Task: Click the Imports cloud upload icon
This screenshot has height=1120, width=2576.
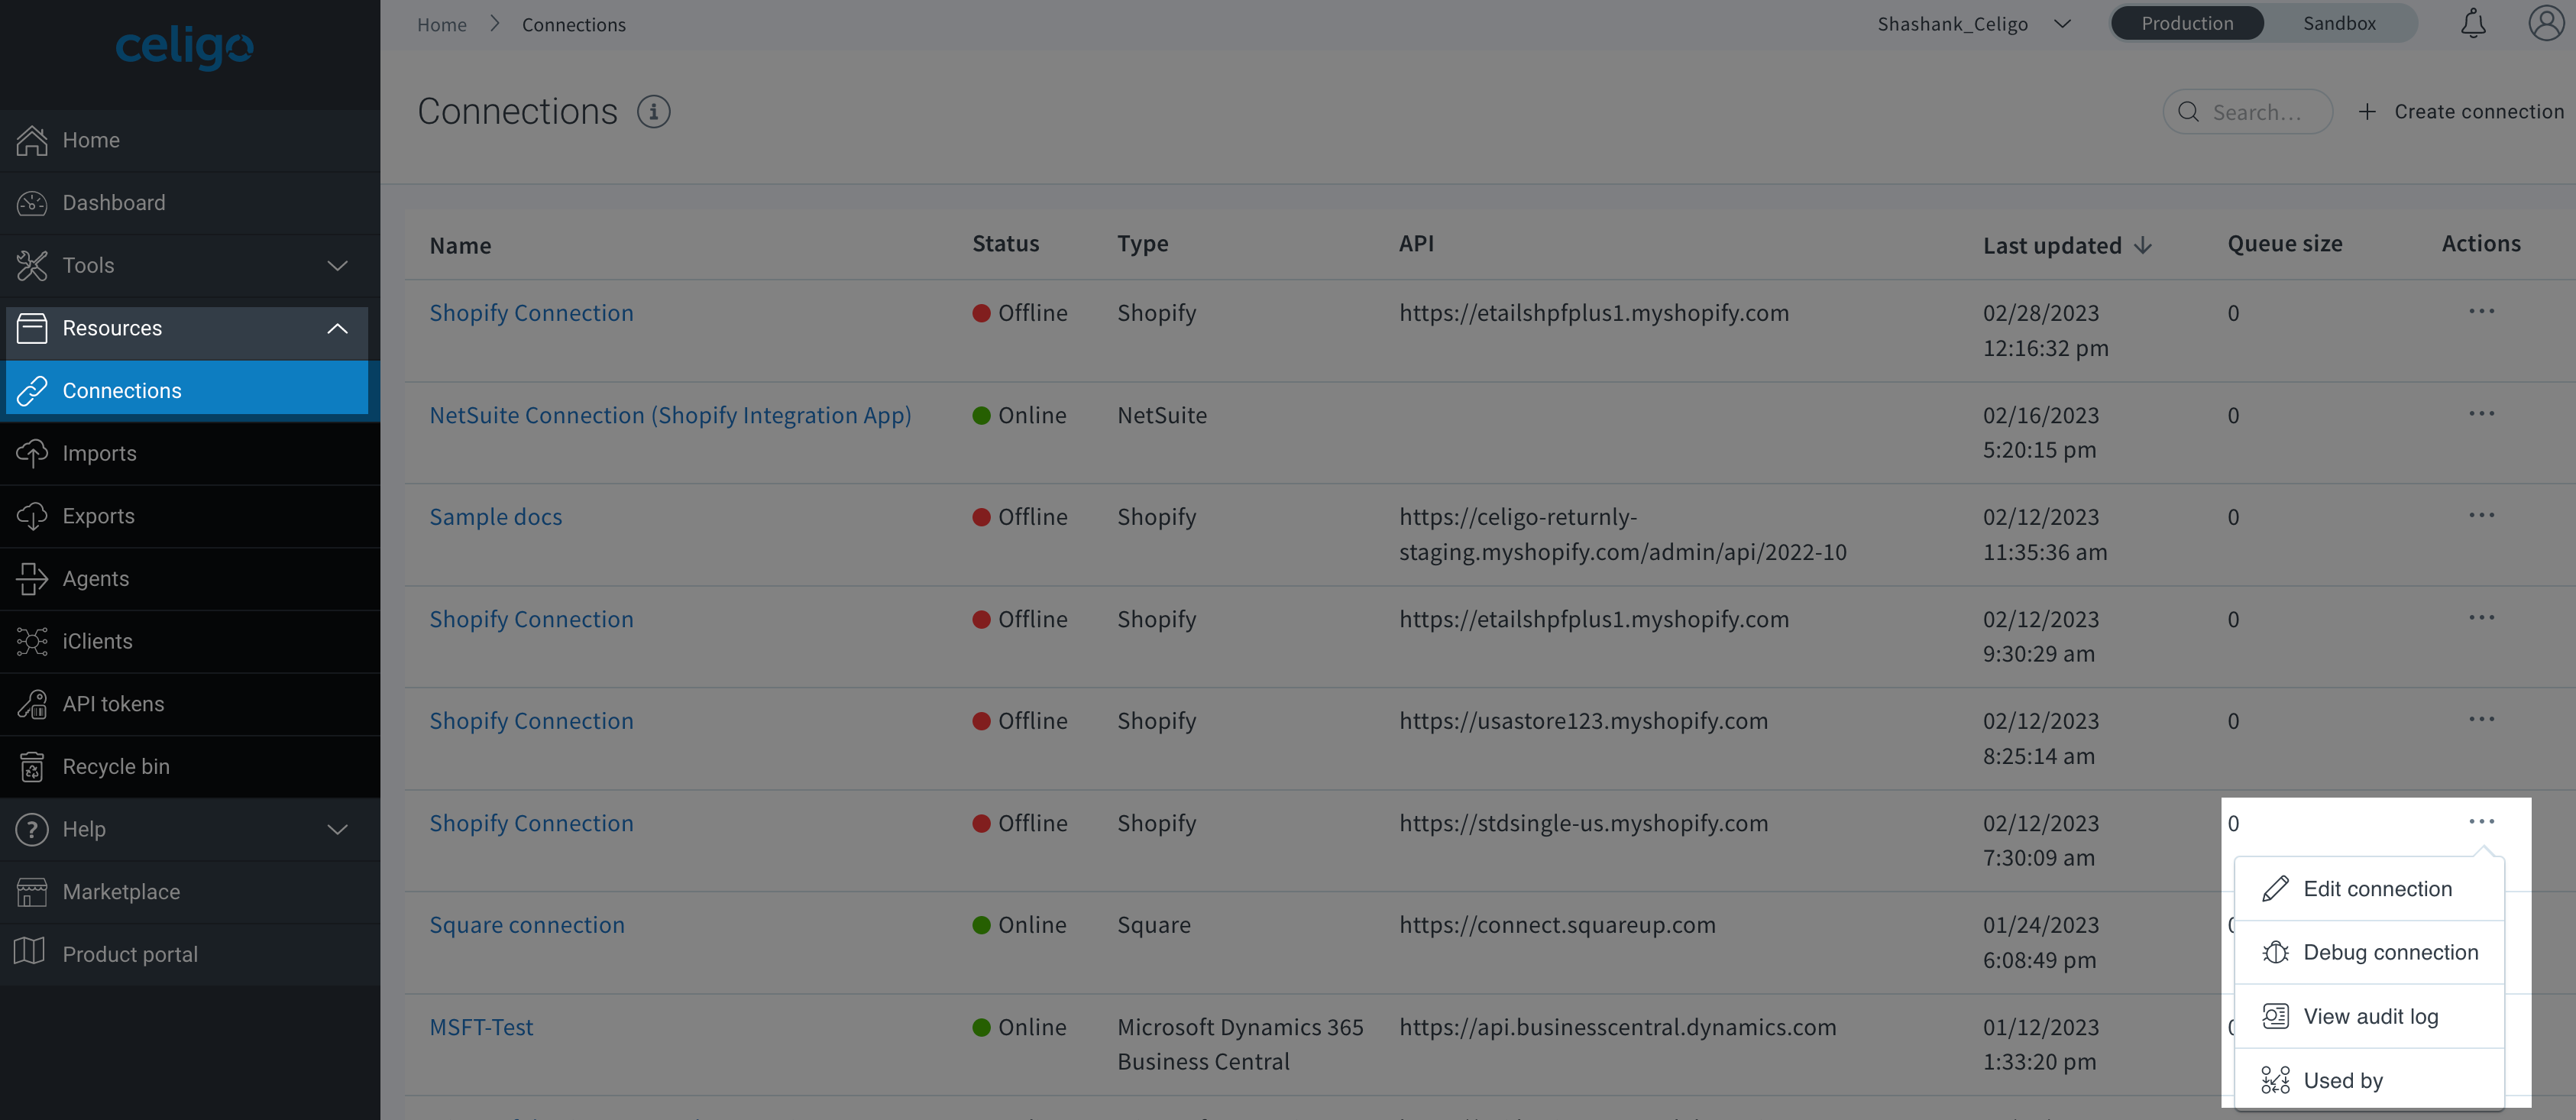Action: pyautogui.click(x=32, y=454)
